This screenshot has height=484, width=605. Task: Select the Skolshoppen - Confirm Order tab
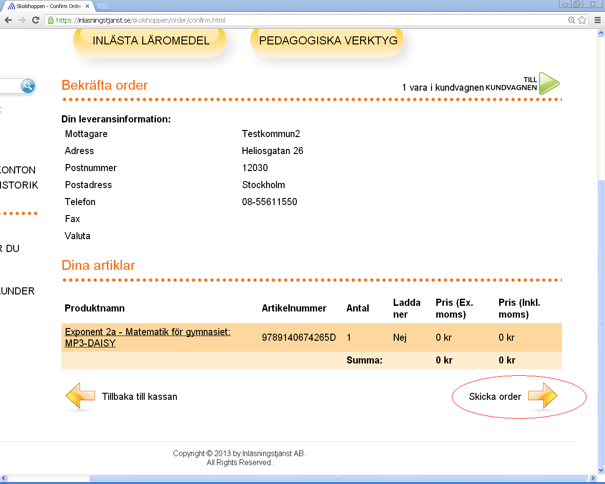(48, 6)
